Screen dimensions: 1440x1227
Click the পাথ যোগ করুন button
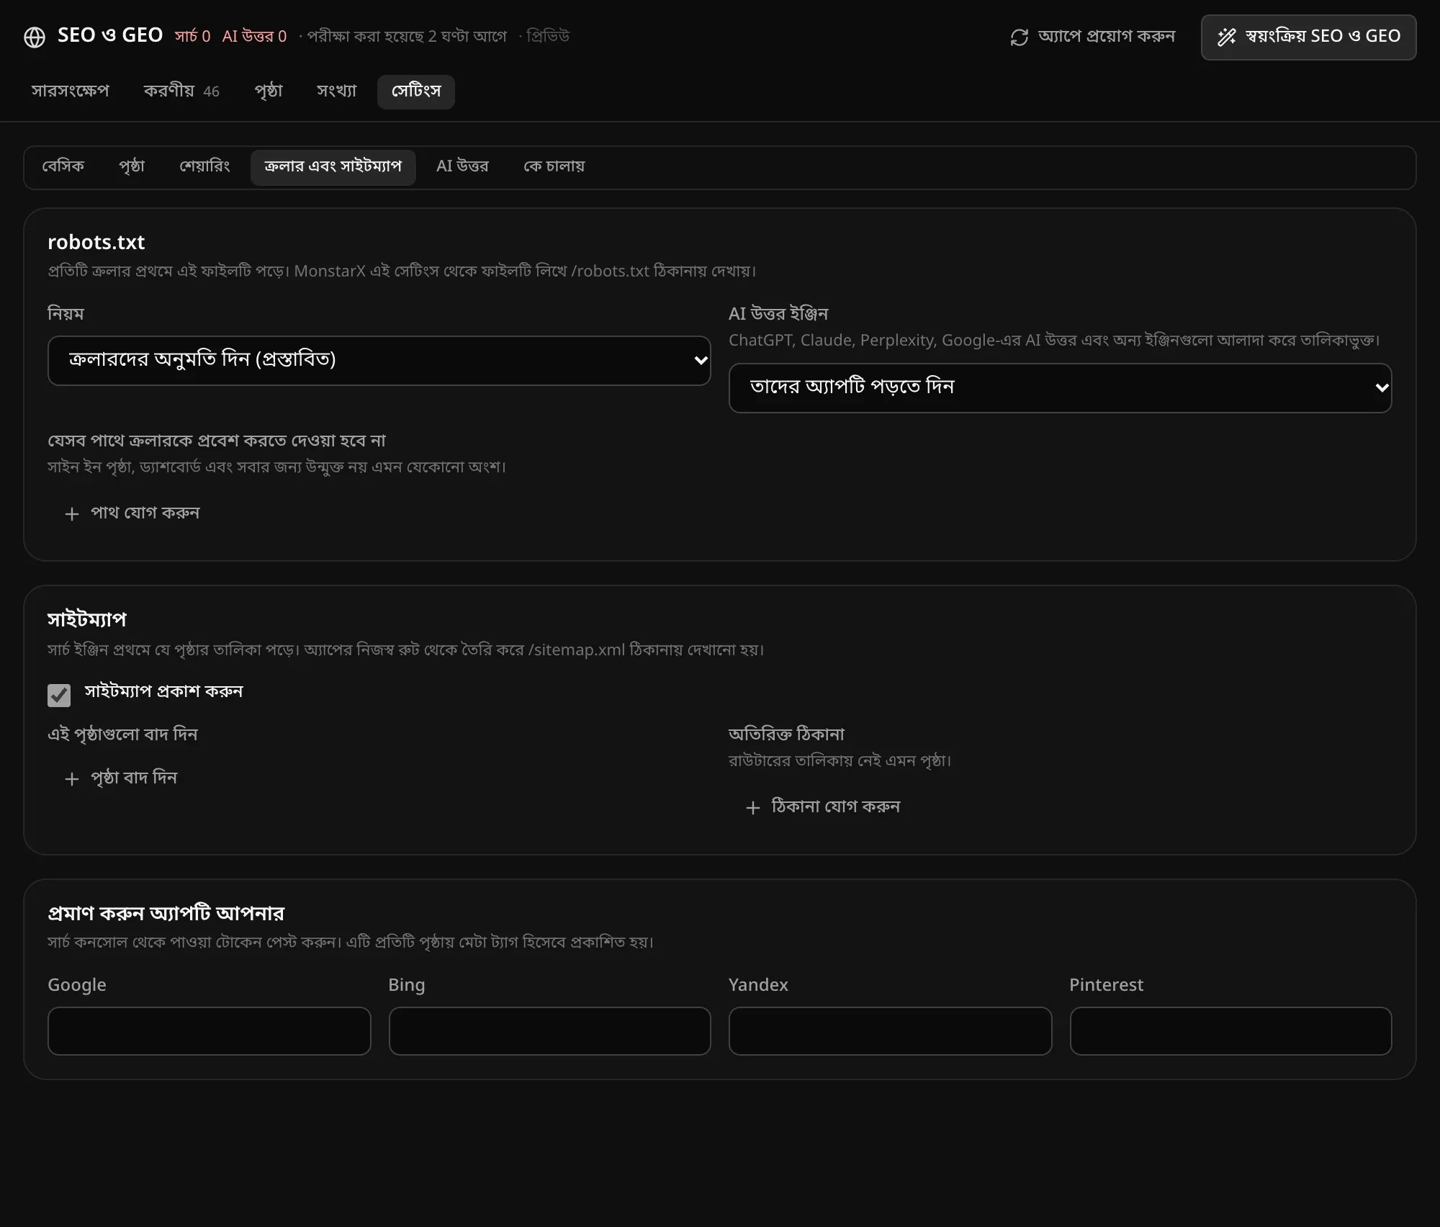click(132, 513)
